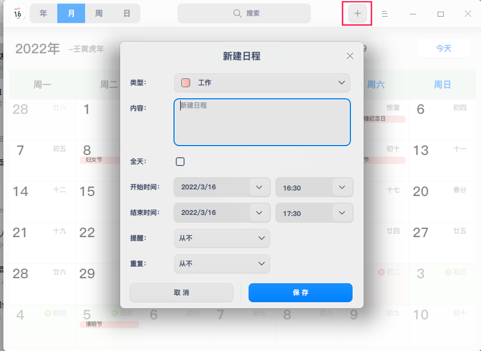Image resolution: width=481 pixels, height=351 pixels.
Task: Select March 21 in the calendar
Action: click(x=42, y=243)
